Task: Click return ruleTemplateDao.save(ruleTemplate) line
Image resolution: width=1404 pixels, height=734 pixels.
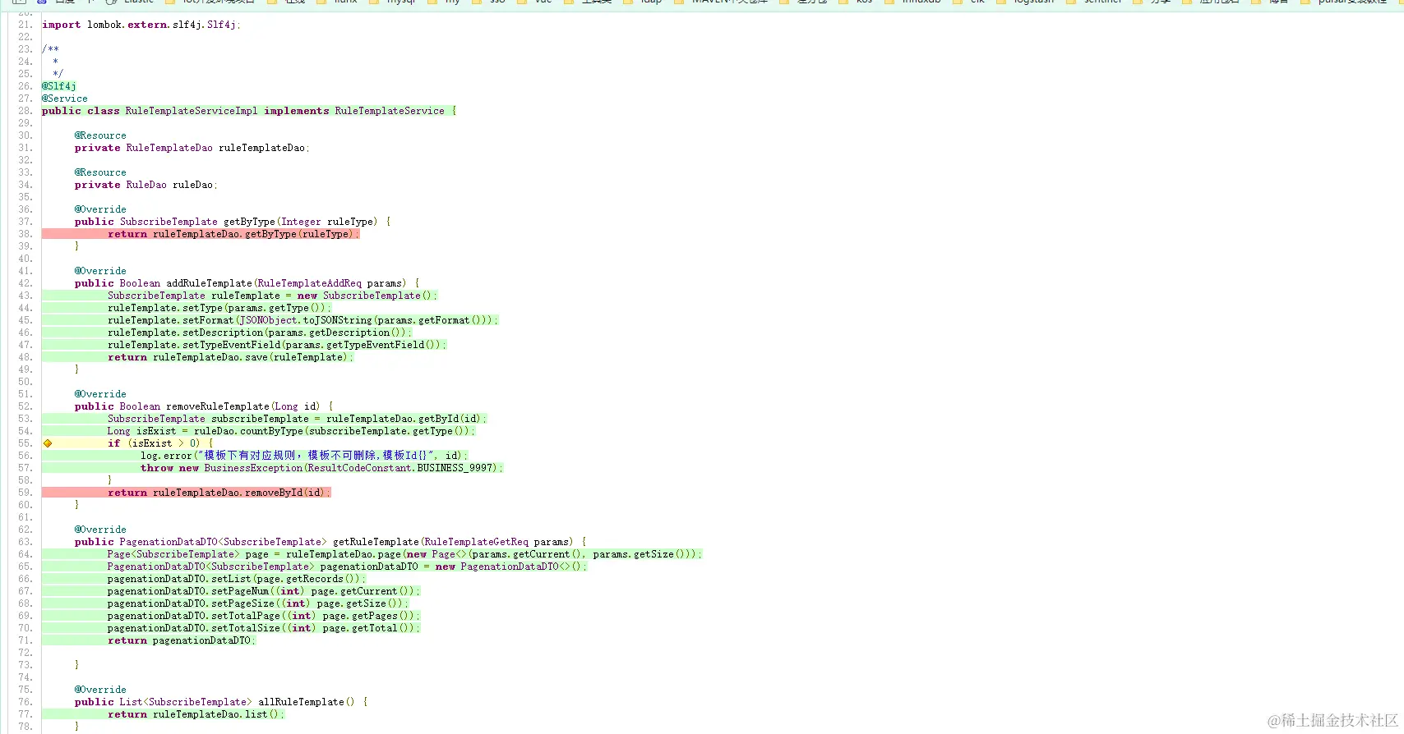Action: tap(230, 357)
